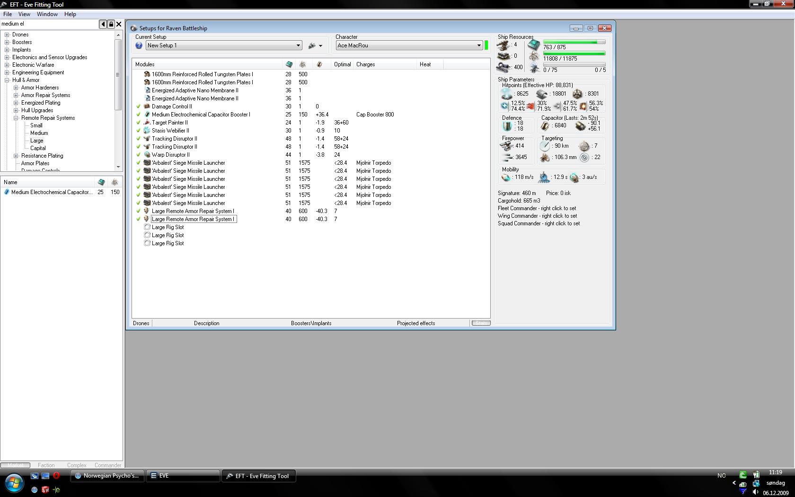The image size is (795, 497).
Task: Expand the Boosters tree node
Action: coord(7,42)
